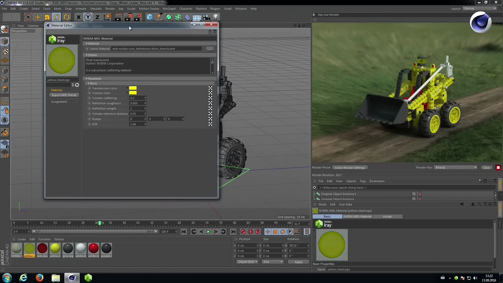The width and height of the screenshot is (503, 283).
Task: Open the Plugins menu
Action: (215, 9)
